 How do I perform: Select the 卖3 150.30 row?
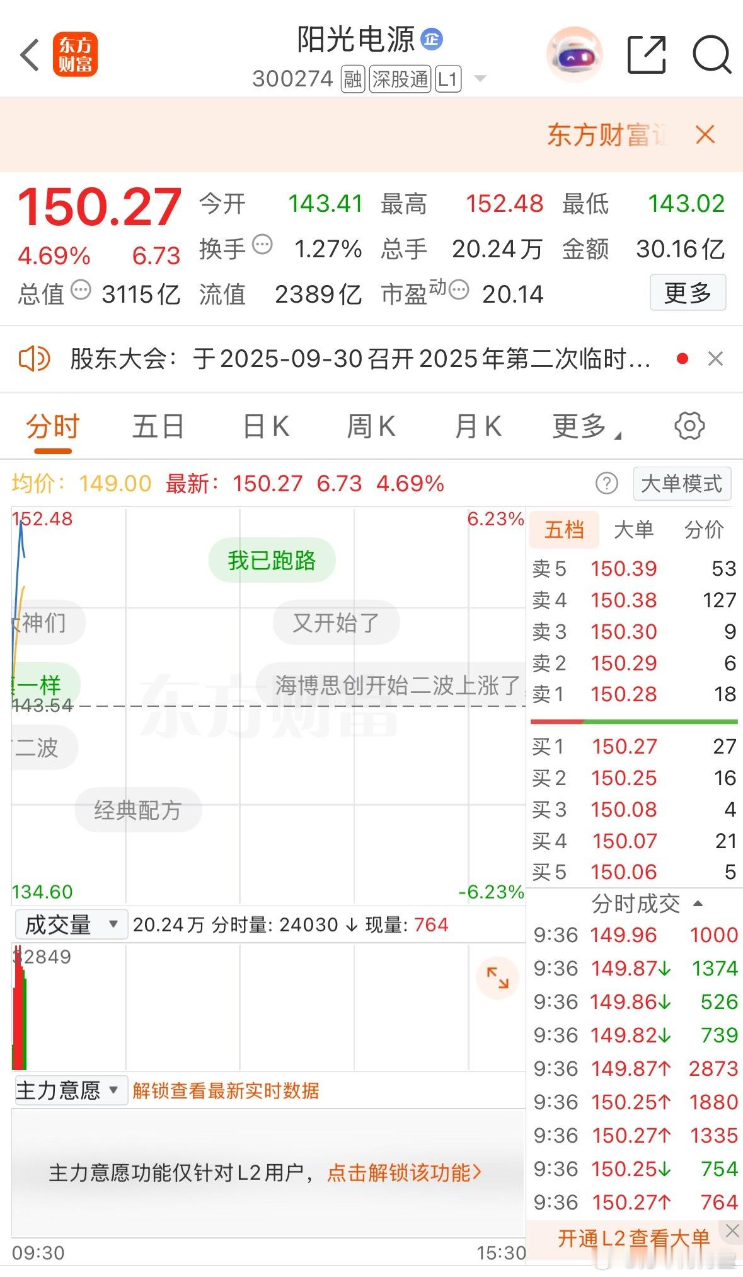[634, 631]
